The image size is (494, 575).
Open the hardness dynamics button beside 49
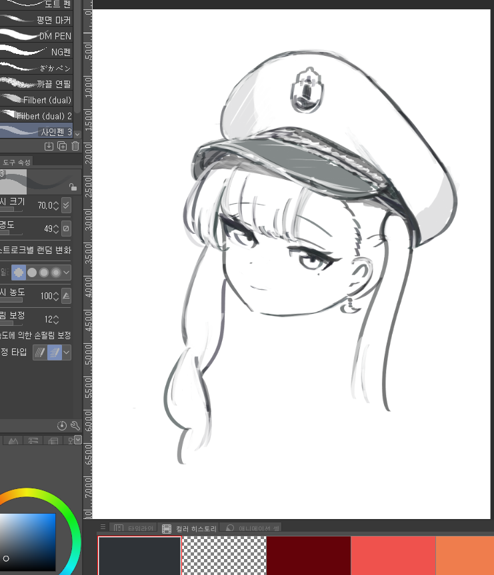pos(66,229)
